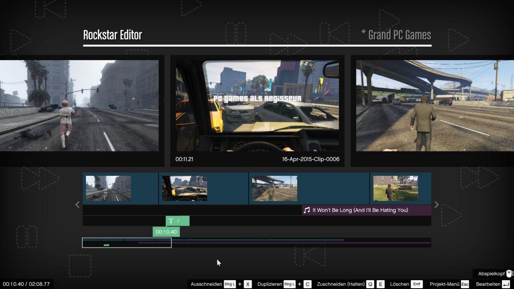Screen dimensions: 514x289
Task: Click the Q key icon for Zuschneiden
Action: (370, 284)
